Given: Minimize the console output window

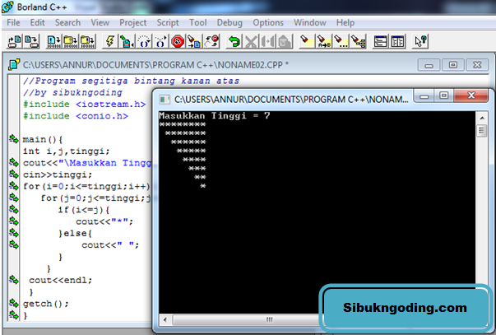Looking at the screenshot, I should (x=424, y=96).
